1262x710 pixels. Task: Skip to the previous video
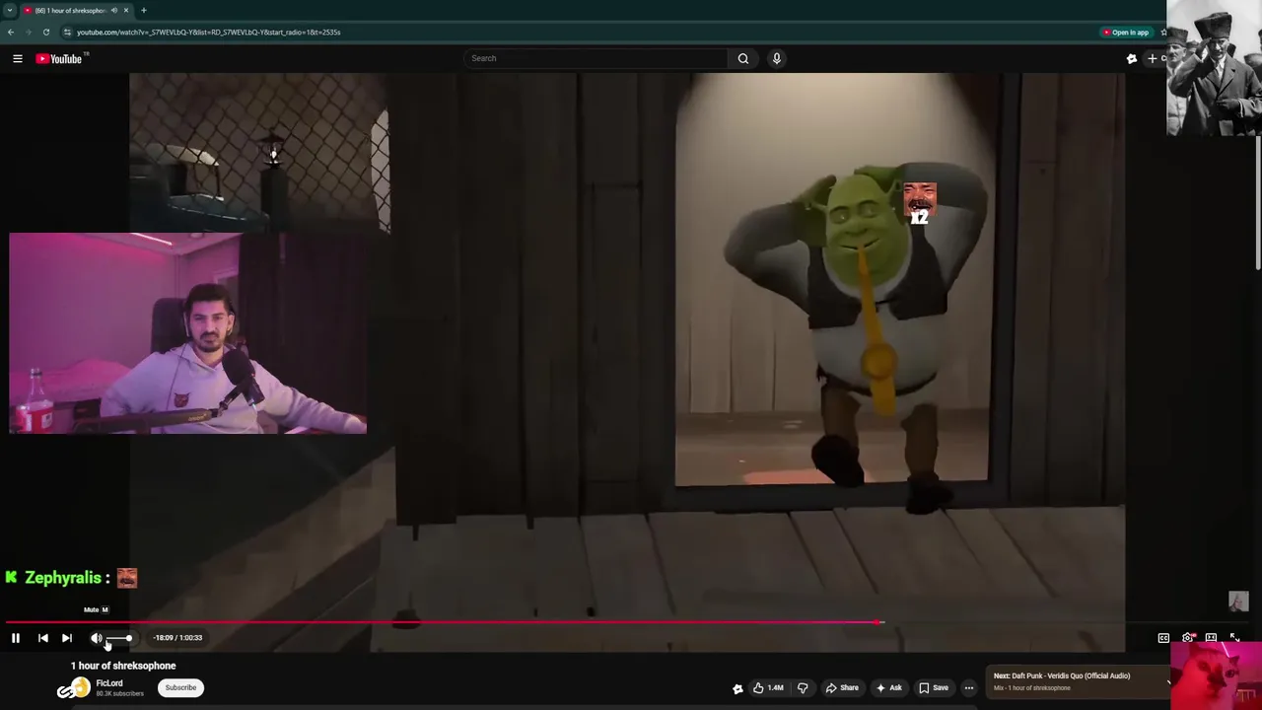42,638
